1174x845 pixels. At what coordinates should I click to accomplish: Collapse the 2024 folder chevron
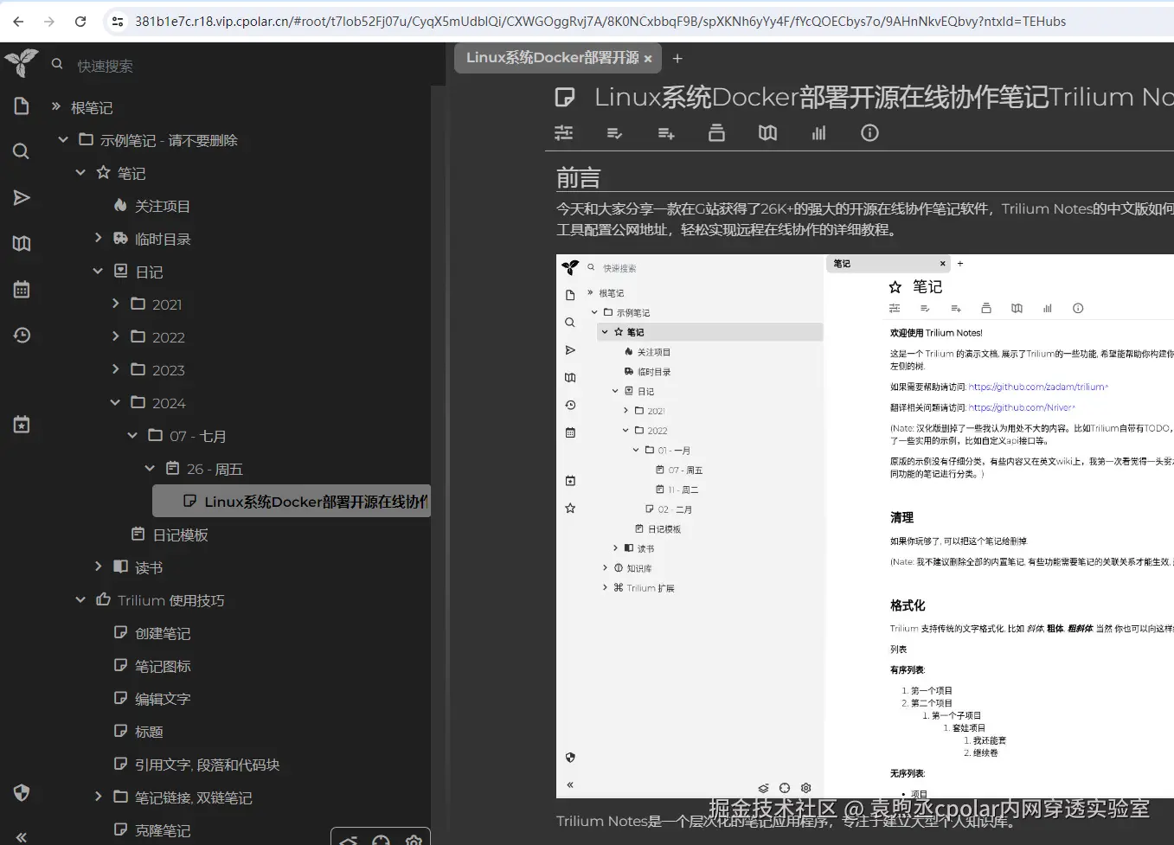click(x=115, y=402)
